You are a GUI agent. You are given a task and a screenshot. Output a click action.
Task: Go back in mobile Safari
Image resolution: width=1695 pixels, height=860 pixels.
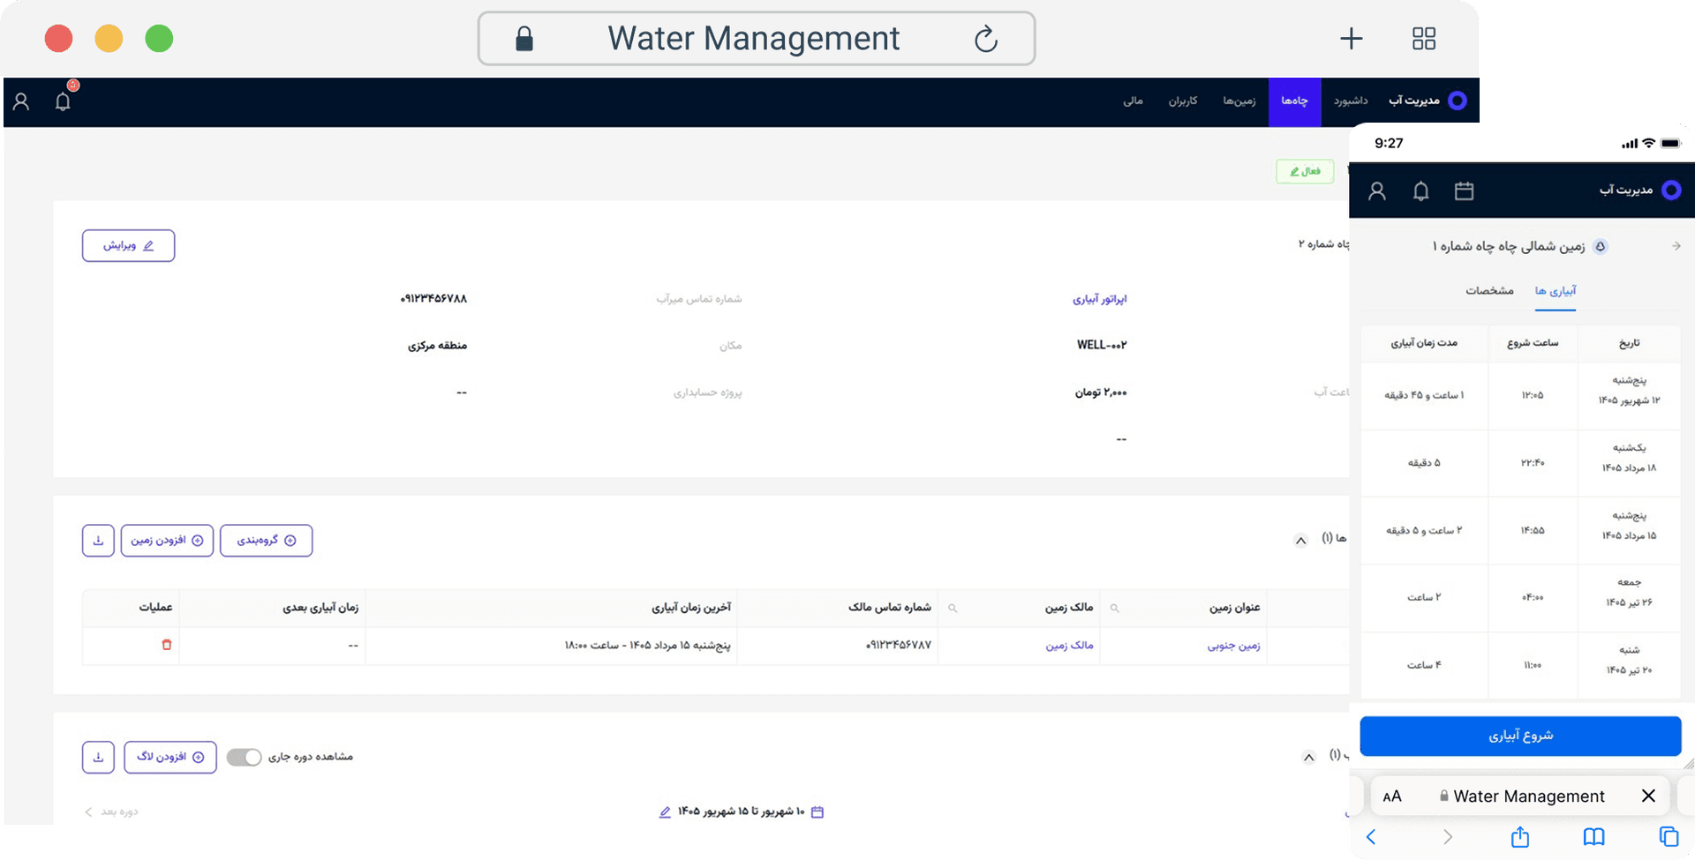[x=1371, y=836]
